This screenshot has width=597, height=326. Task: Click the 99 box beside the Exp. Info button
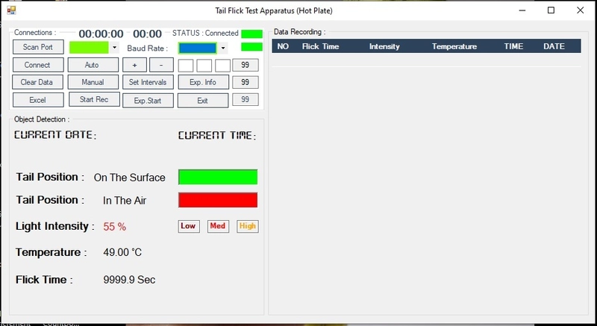pos(246,82)
